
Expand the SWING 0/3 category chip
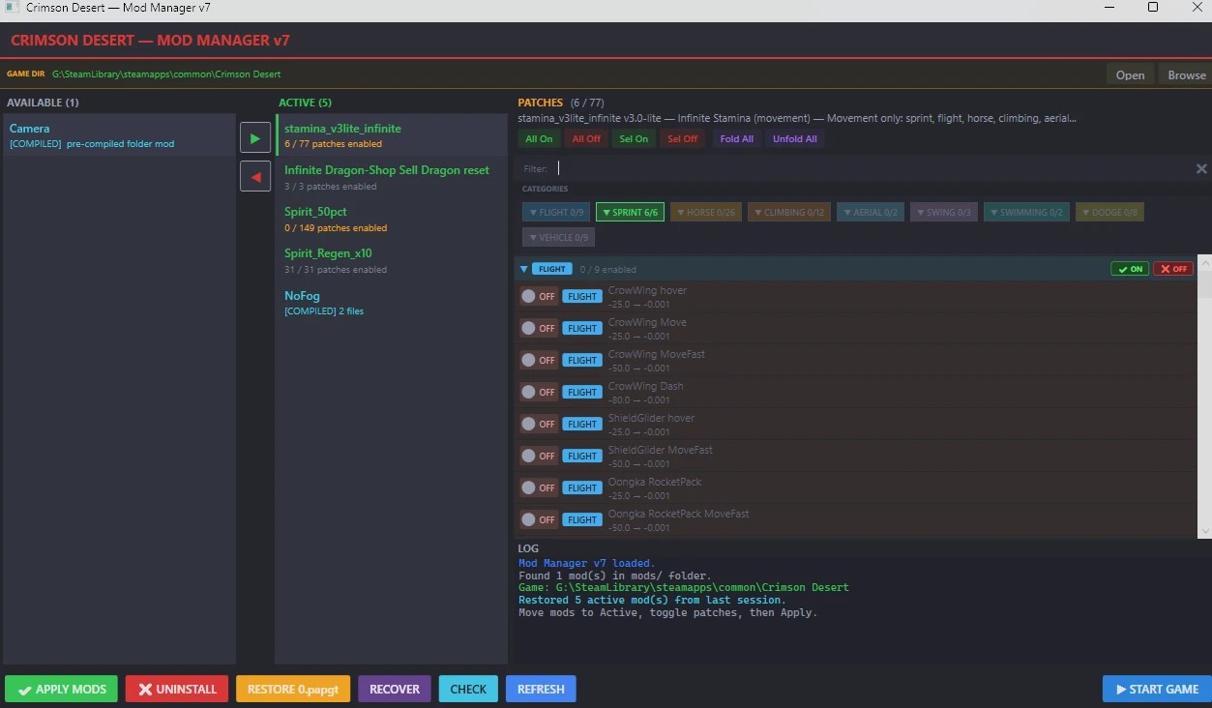(943, 212)
